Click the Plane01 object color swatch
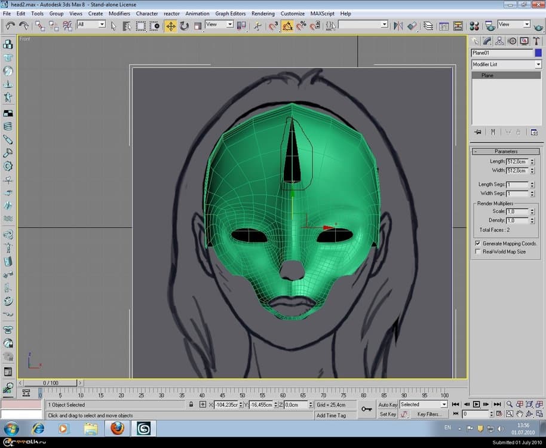Image resolution: width=546 pixels, height=448 pixels. [x=538, y=53]
